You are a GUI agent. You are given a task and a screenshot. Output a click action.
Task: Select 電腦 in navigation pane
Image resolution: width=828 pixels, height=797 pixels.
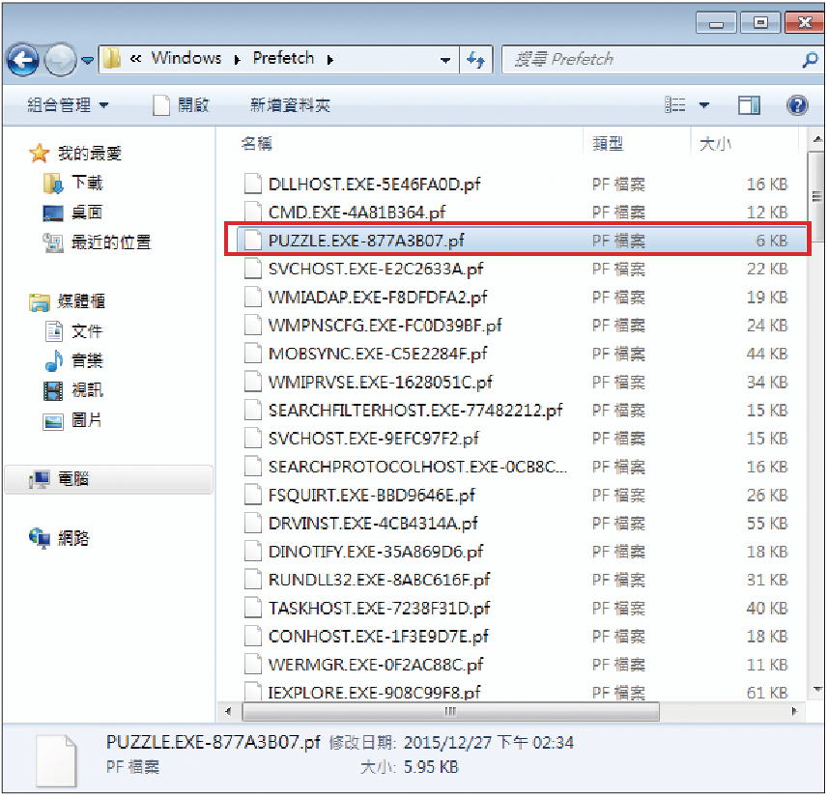click(x=73, y=479)
